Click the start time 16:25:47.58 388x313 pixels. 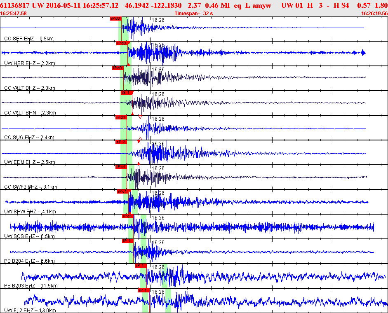pyautogui.click(x=14, y=14)
